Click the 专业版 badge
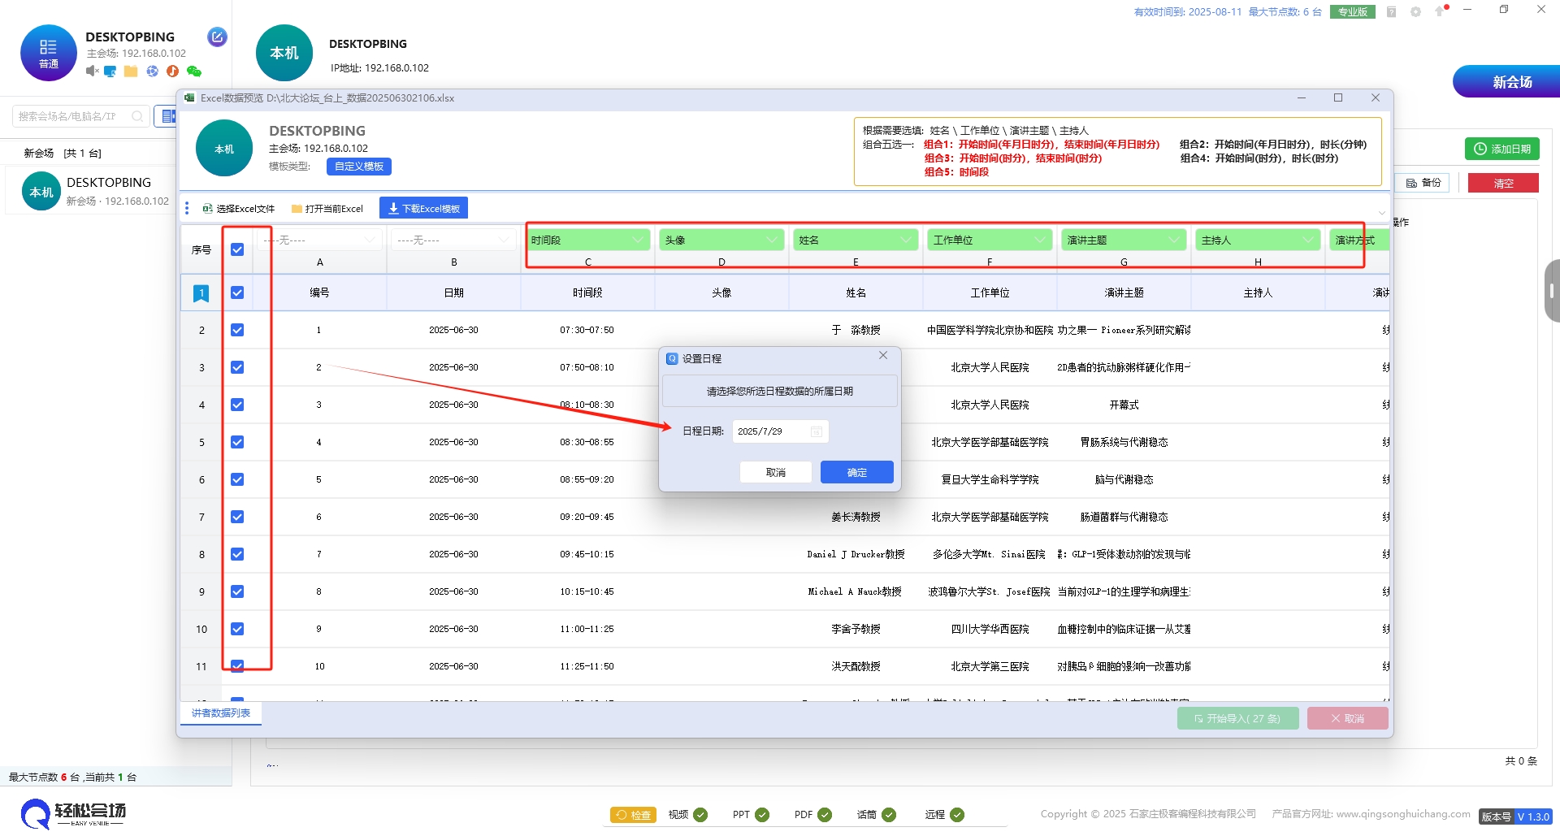The image size is (1560, 836). [x=1353, y=11]
